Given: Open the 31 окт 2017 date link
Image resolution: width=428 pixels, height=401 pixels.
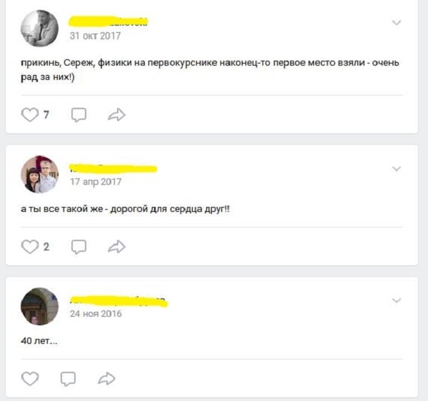Looking at the screenshot, I should pyautogui.click(x=95, y=36).
